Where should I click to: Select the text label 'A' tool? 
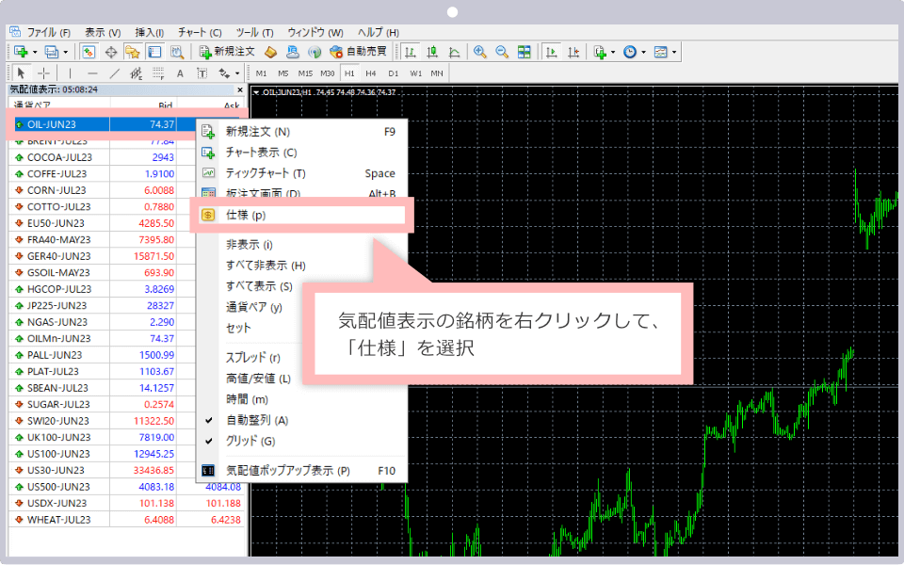(180, 73)
